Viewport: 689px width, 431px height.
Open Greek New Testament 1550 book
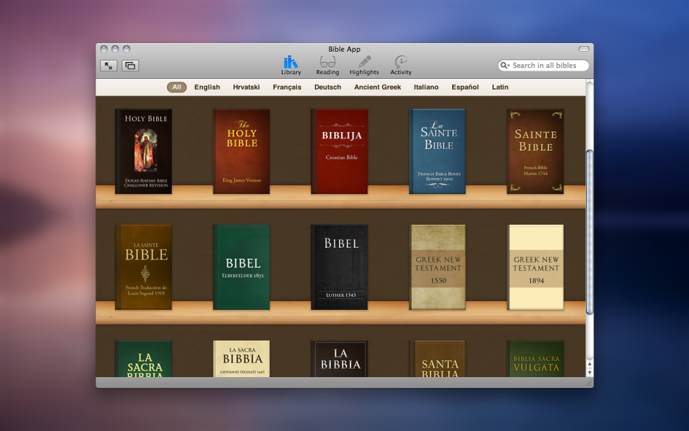pyautogui.click(x=437, y=267)
